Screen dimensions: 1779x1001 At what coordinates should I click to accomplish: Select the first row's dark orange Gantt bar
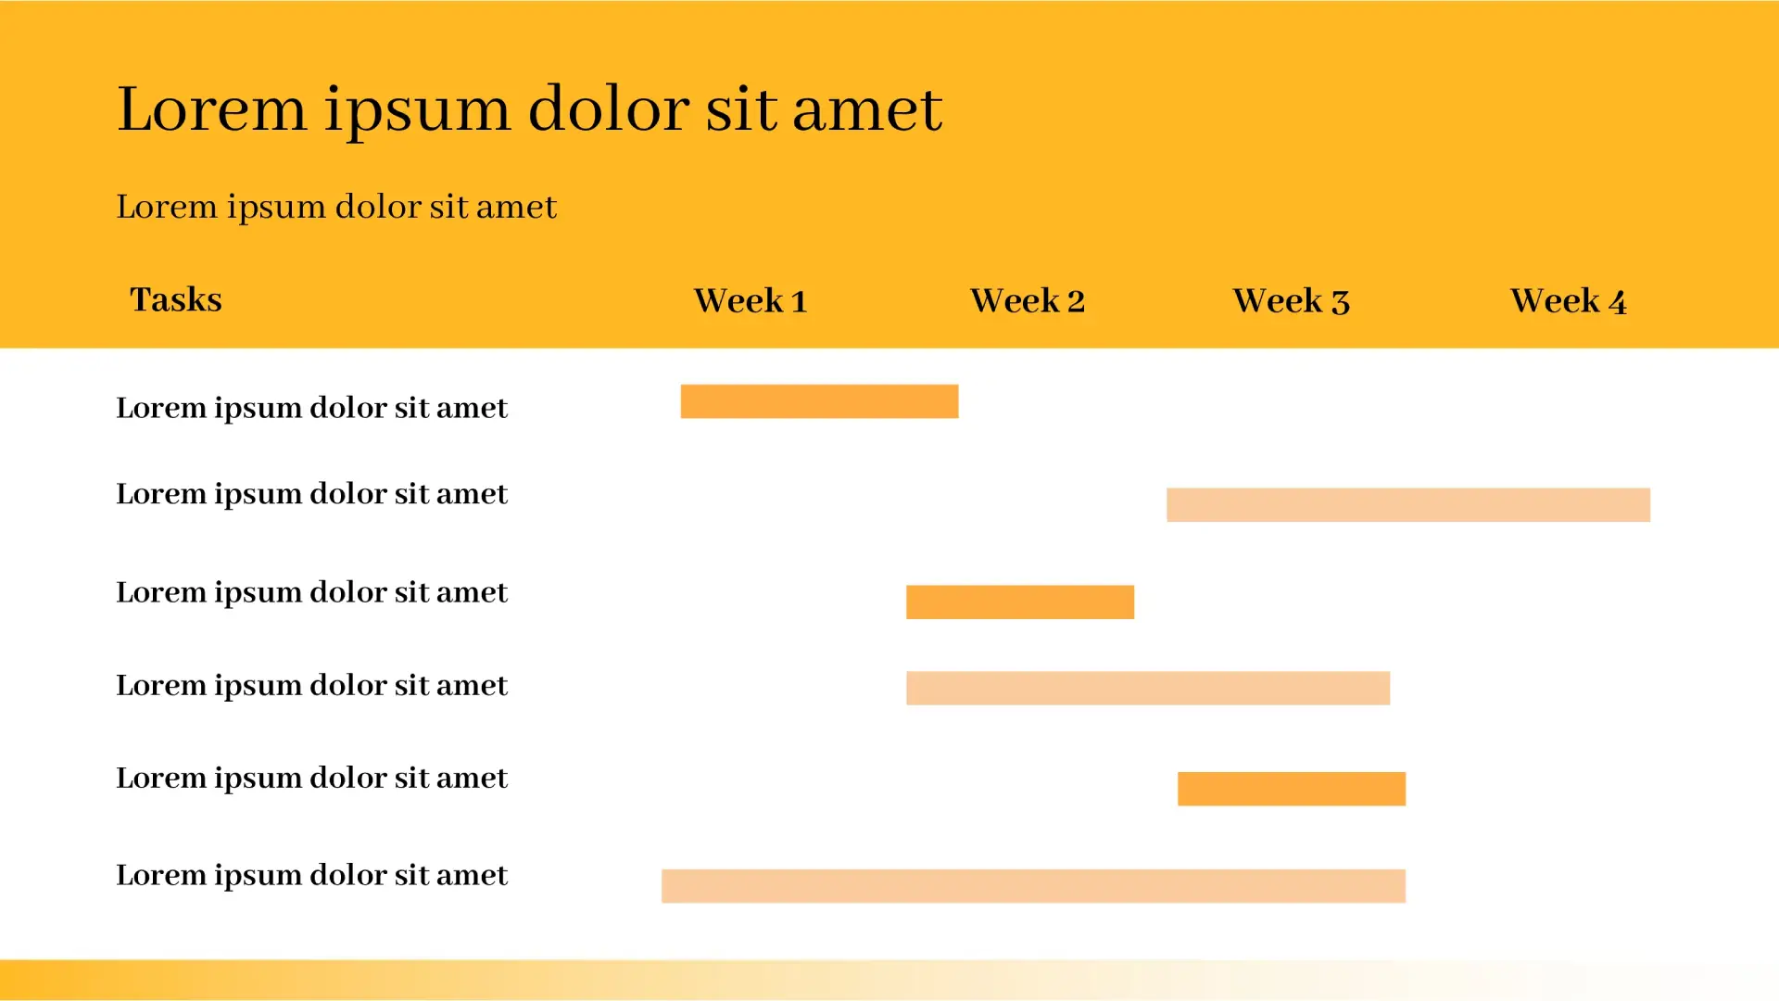[x=819, y=401]
